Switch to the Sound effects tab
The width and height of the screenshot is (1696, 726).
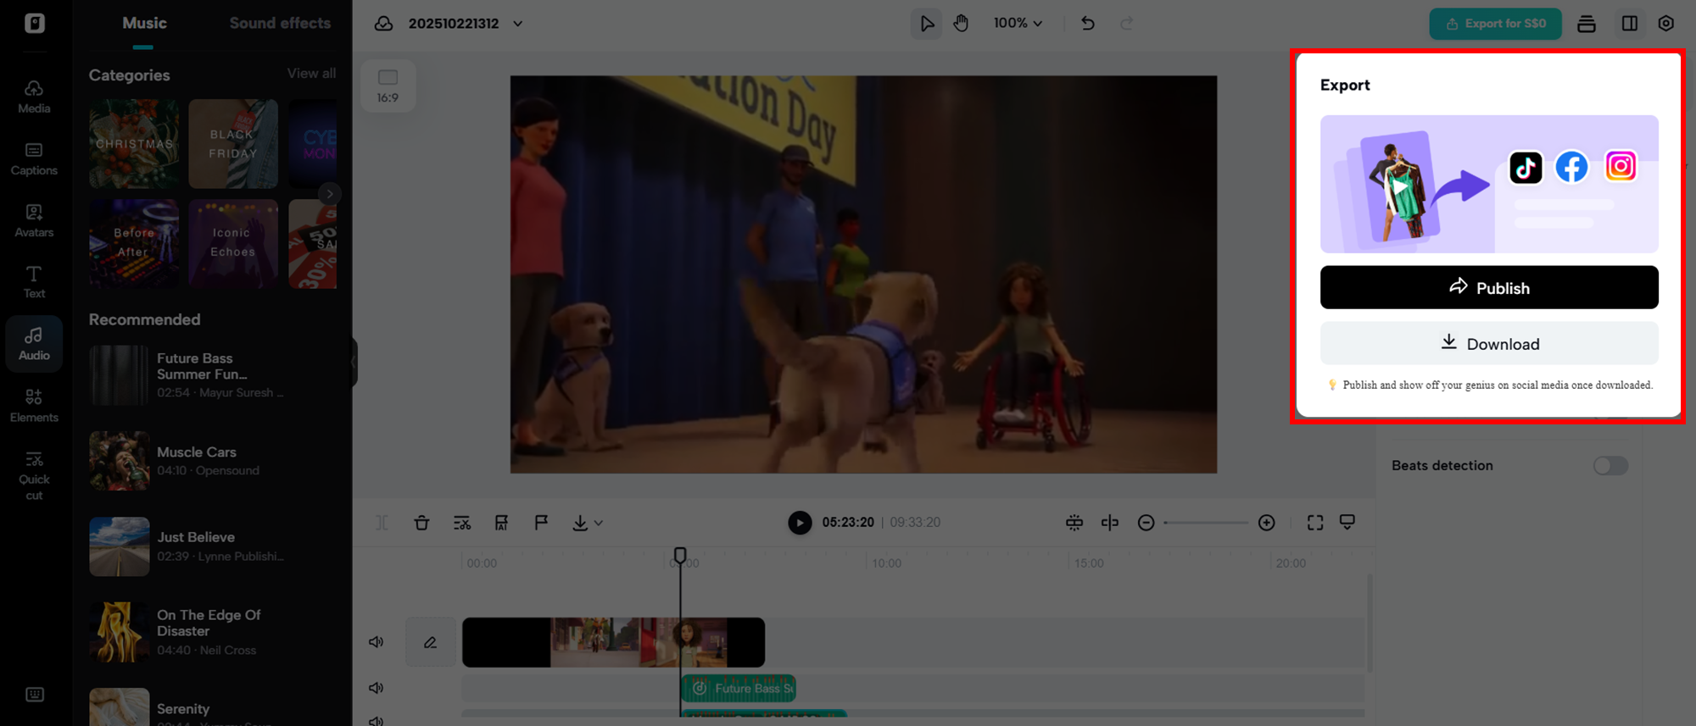(280, 24)
